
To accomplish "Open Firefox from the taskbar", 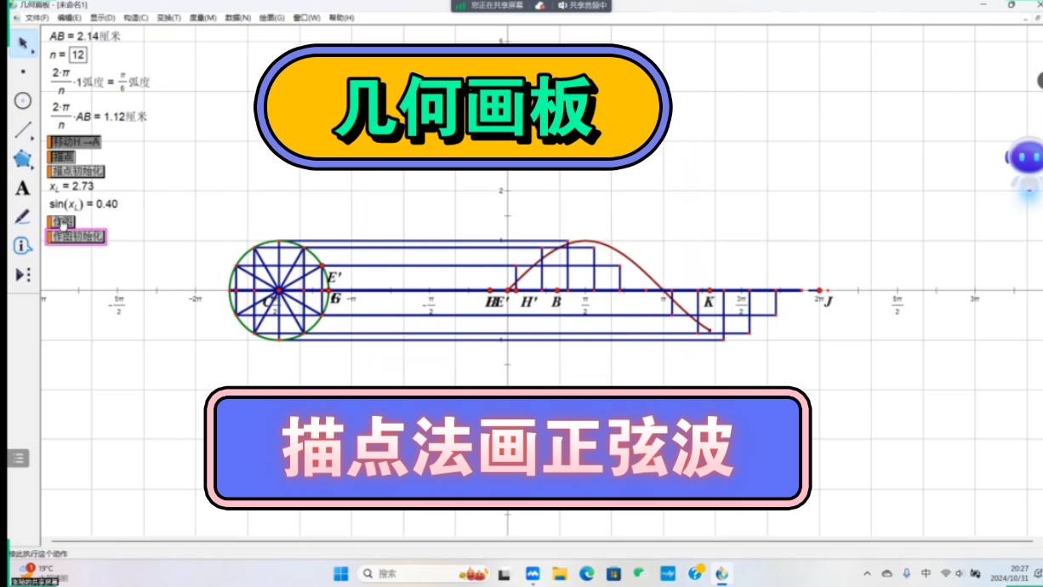I will tap(720, 573).
